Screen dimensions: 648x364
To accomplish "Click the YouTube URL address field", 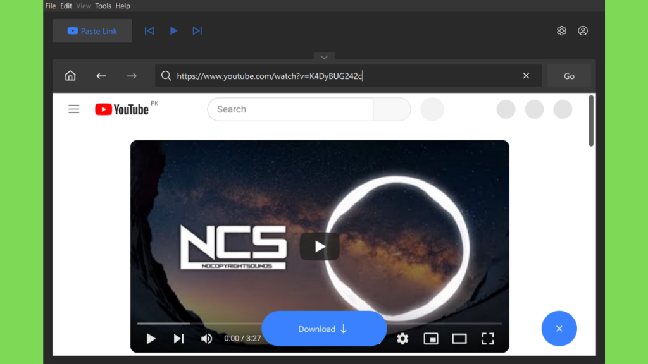I will tap(347, 76).
